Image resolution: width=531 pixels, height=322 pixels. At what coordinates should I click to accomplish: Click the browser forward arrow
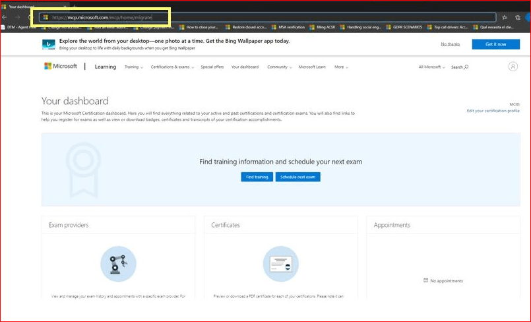[x=18, y=17]
